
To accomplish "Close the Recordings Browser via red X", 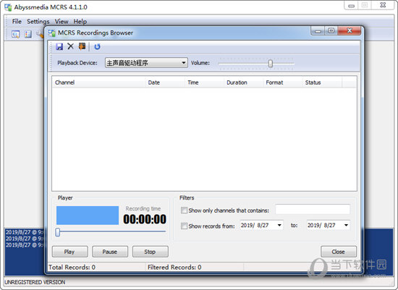I will click(x=350, y=30).
